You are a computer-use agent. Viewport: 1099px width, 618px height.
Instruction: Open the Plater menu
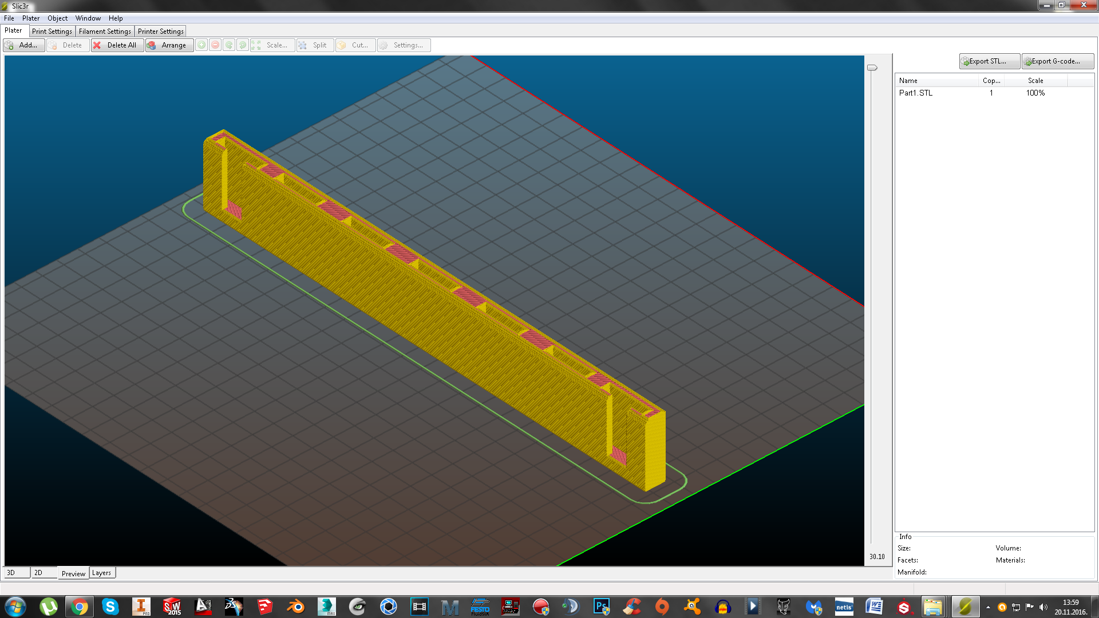tap(31, 18)
